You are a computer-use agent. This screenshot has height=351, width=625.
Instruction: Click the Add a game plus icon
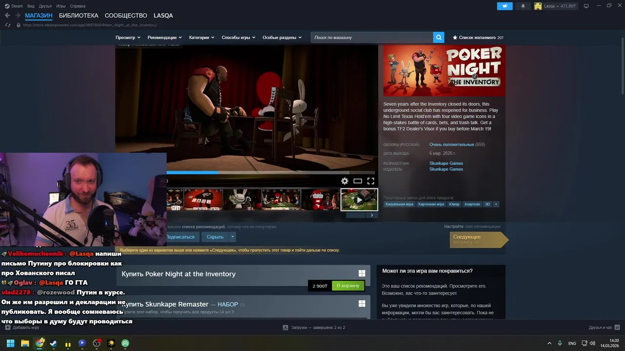click(x=8, y=328)
